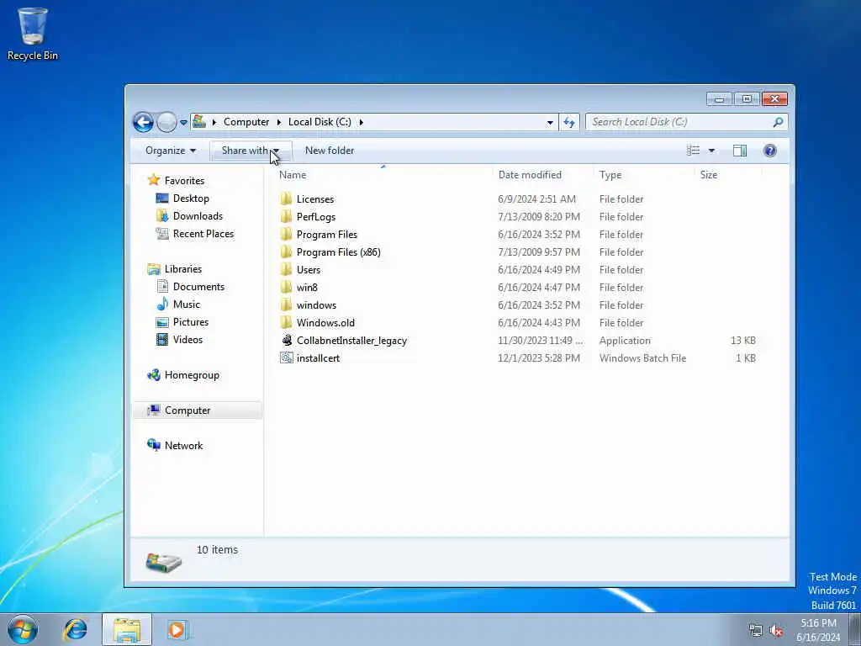Select the Program Files (x86) folder icon

286,252
